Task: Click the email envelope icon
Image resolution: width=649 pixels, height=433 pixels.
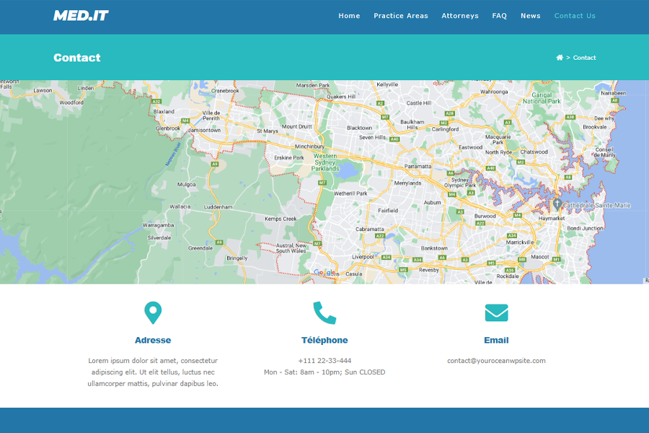Action: pyautogui.click(x=496, y=312)
